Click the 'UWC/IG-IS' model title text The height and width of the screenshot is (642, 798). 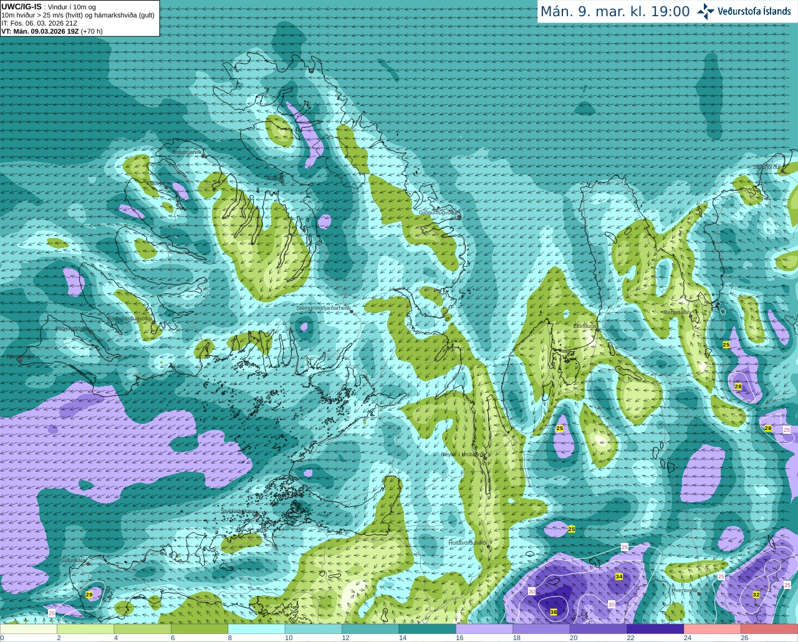(x=21, y=6)
